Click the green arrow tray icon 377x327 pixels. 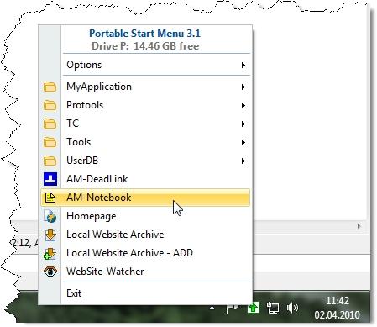(x=253, y=308)
